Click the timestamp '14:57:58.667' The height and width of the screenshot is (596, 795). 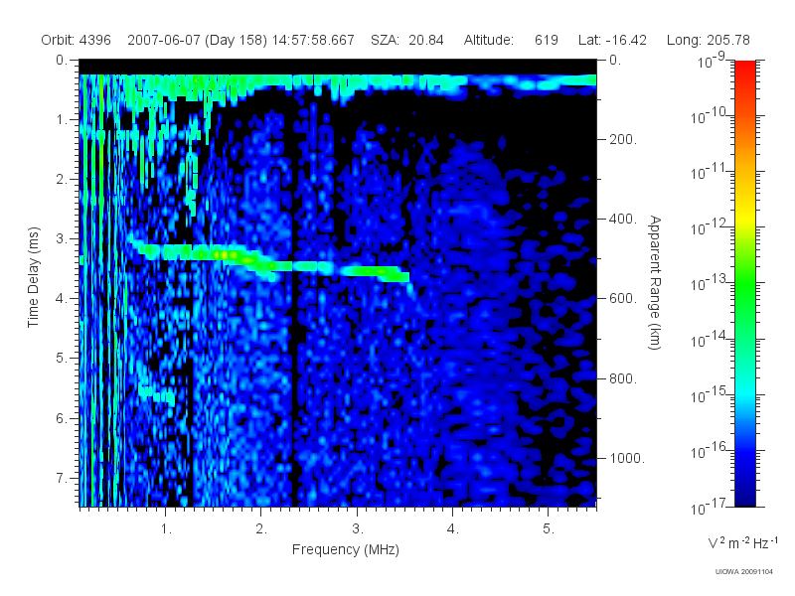(313, 40)
